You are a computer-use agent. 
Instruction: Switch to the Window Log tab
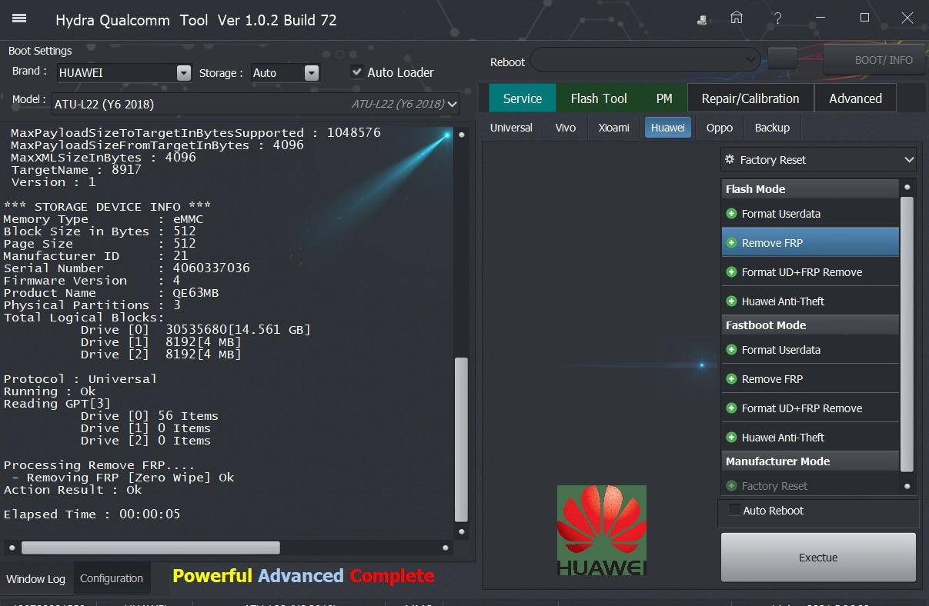tap(36, 579)
